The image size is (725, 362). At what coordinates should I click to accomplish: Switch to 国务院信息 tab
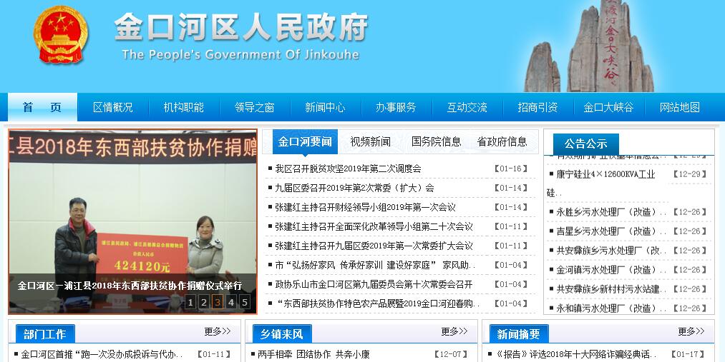(x=436, y=141)
